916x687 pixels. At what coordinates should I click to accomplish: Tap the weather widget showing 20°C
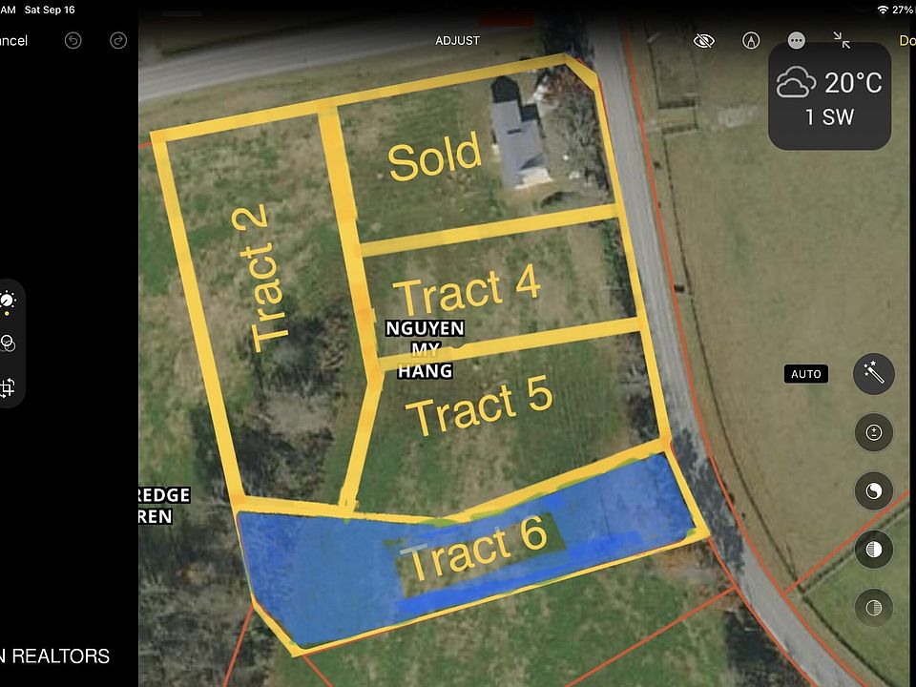[x=829, y=95]
